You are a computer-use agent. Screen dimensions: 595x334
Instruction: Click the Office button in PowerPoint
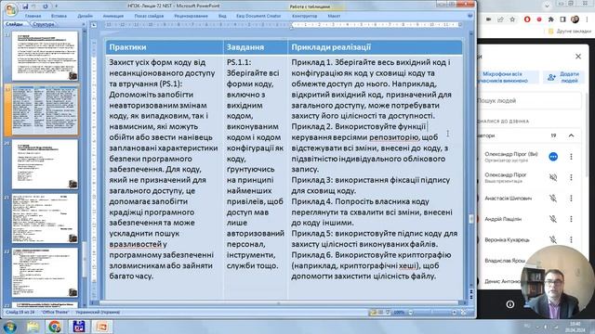click(10, 9)
